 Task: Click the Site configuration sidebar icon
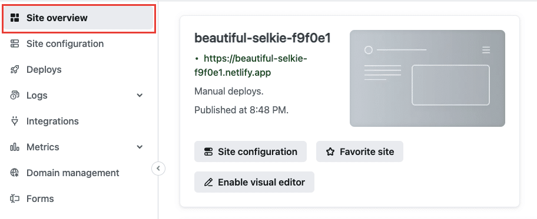coord(14,43)
